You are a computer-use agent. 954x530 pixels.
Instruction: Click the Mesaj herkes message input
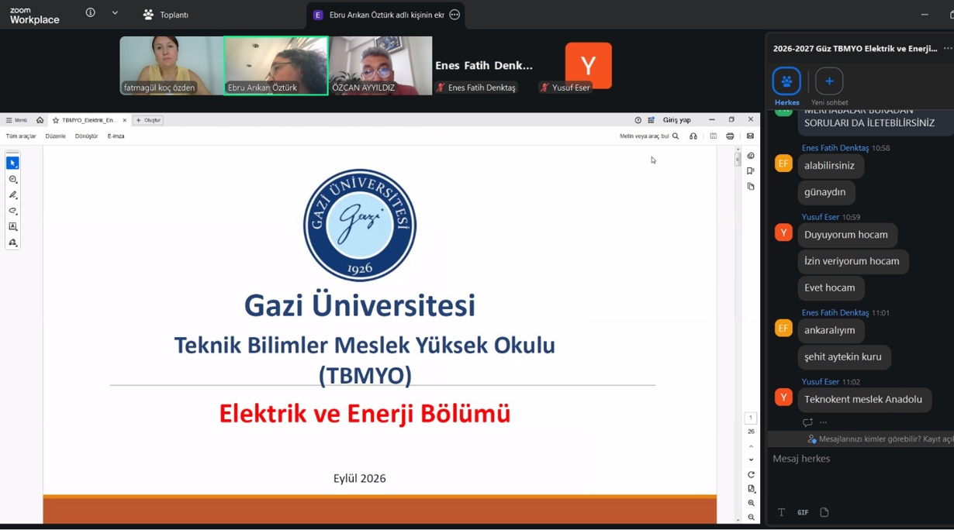[x=861, y=459]
